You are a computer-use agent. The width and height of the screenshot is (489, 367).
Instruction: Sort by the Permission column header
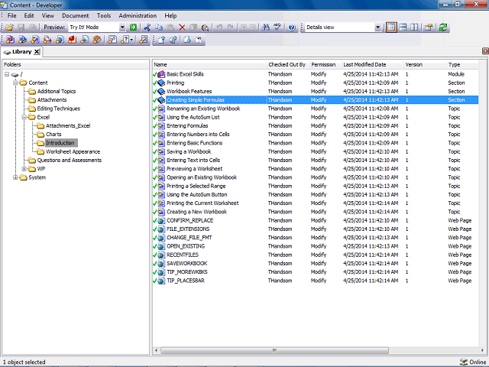[325, 64]
